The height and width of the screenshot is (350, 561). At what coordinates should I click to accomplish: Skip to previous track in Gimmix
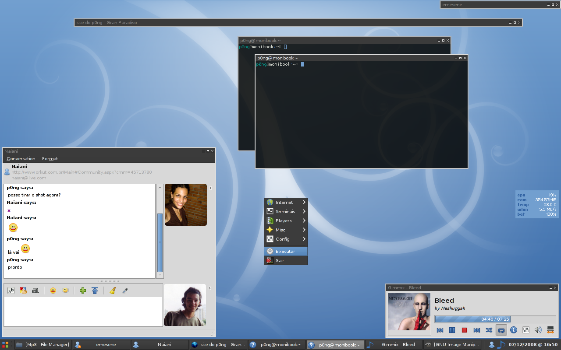click(x=440, y=330)
